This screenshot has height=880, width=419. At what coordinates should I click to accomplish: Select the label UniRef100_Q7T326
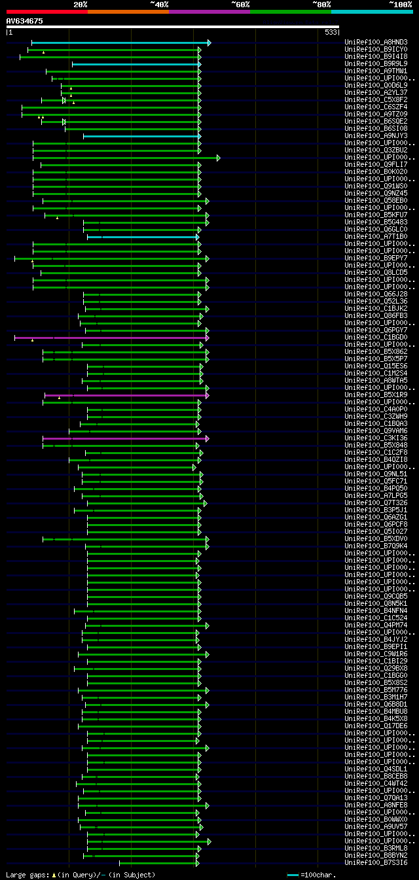point(376,503)
